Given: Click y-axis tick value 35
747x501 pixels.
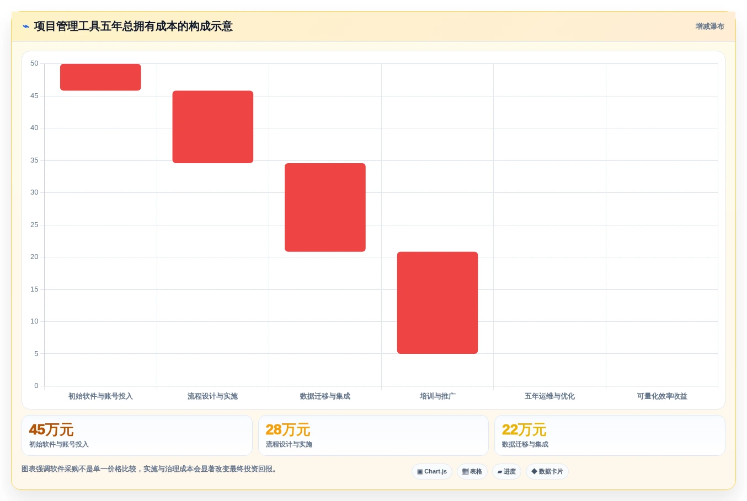Looking at the screenshot, I should (34, 160).
